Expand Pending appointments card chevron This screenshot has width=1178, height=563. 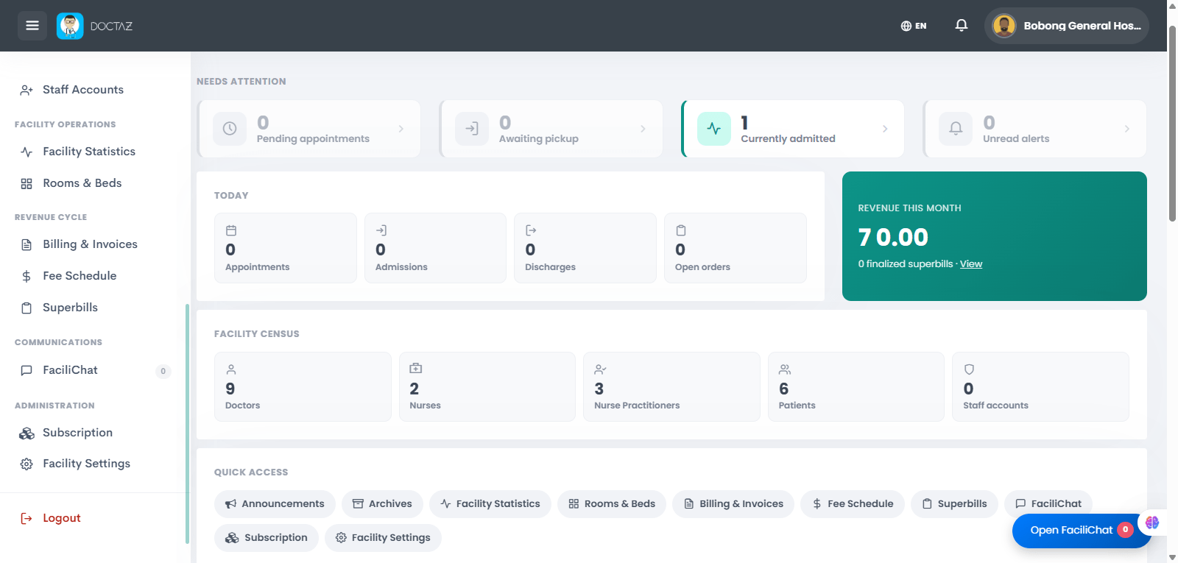click(401, 129)
